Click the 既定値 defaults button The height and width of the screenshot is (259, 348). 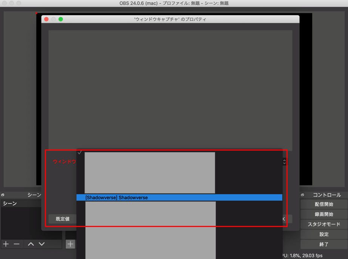coord(62,219)
